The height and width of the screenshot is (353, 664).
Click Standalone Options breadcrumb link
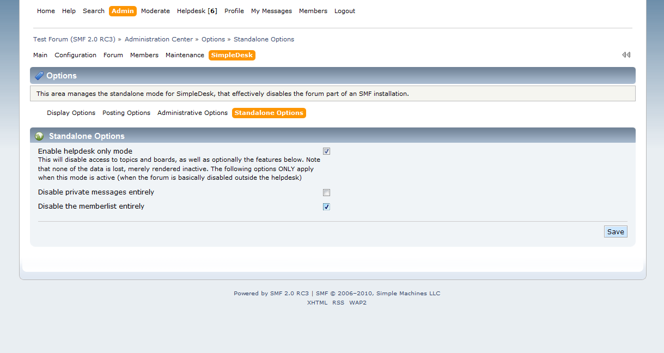(x=264, y=39)
